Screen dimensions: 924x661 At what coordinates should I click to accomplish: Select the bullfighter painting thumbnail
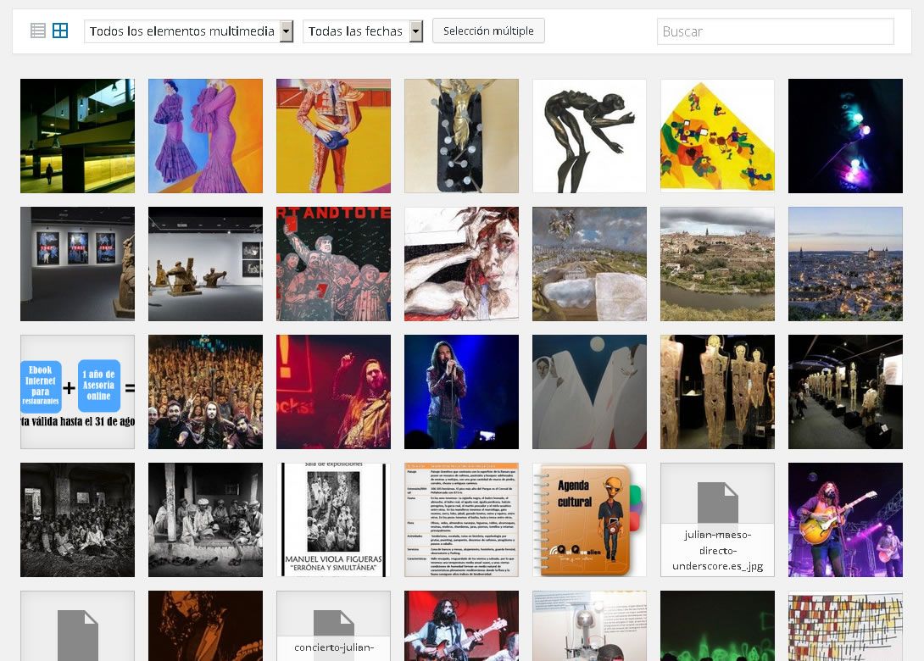click(333, 136)
